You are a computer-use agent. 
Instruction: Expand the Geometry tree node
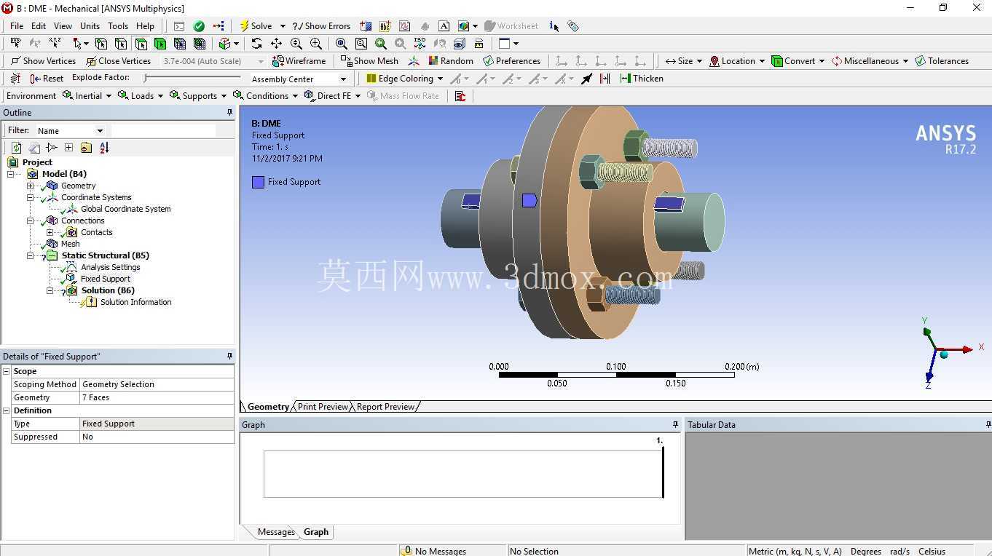tap(31, 186)
